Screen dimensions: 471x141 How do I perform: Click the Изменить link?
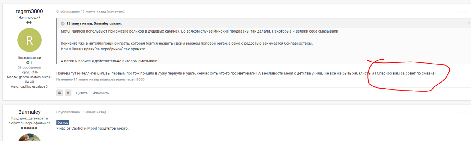coord(101,93)
